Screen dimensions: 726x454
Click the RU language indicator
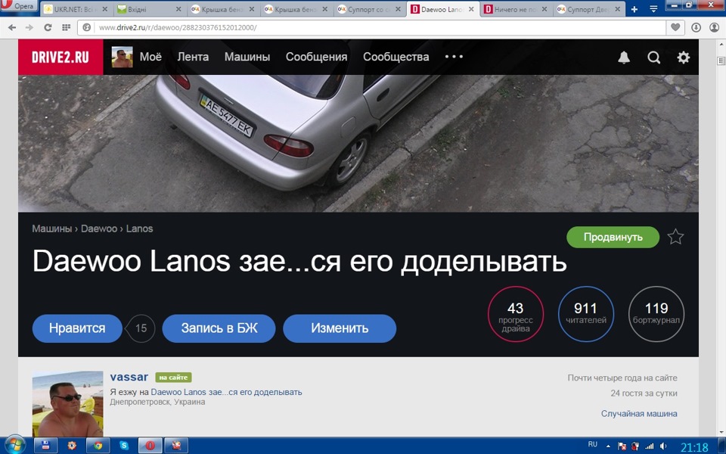pos(593,444)
